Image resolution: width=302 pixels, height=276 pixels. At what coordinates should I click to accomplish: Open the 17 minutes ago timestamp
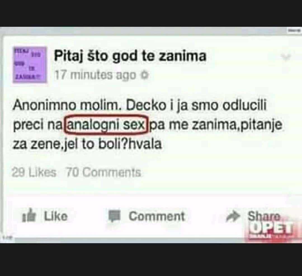click(x=95, y=75)
